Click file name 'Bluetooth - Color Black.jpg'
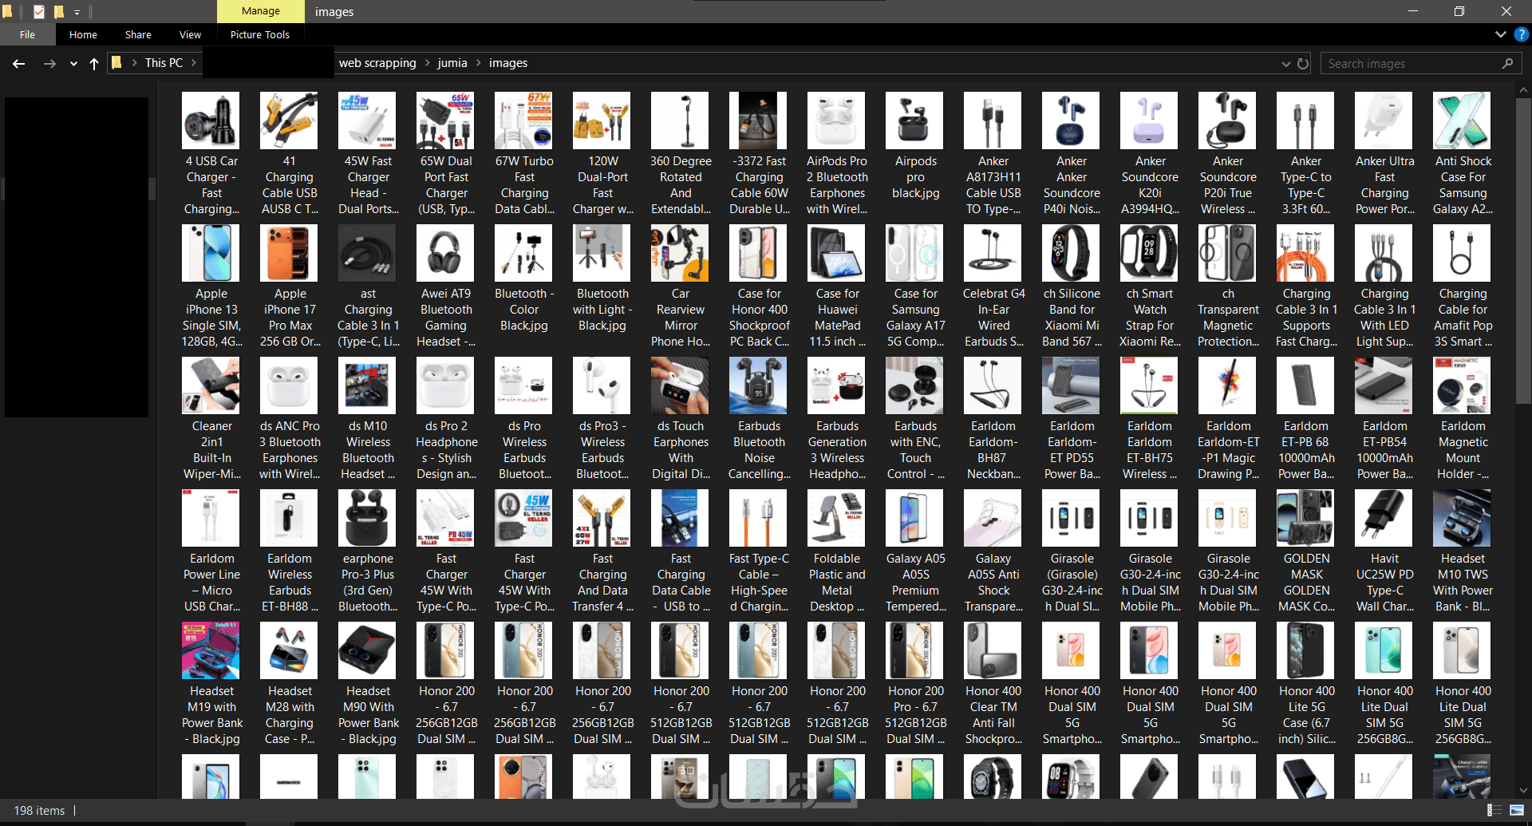 tap(524, 310)
